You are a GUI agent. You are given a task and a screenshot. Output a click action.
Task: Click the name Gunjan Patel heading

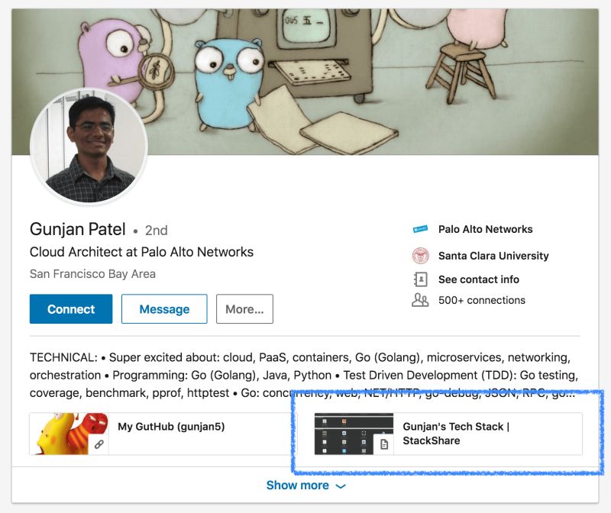coord(78,229)
